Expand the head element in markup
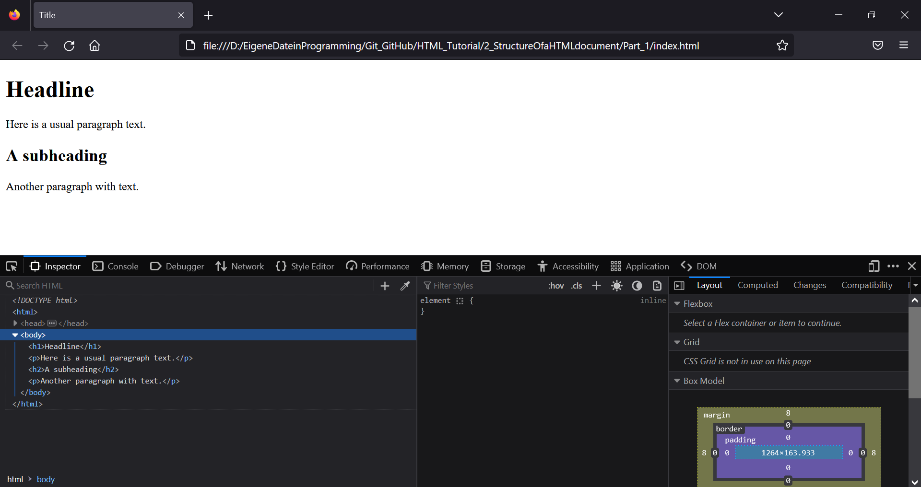This screenshot has height=487, width=921. pos(15,323)
